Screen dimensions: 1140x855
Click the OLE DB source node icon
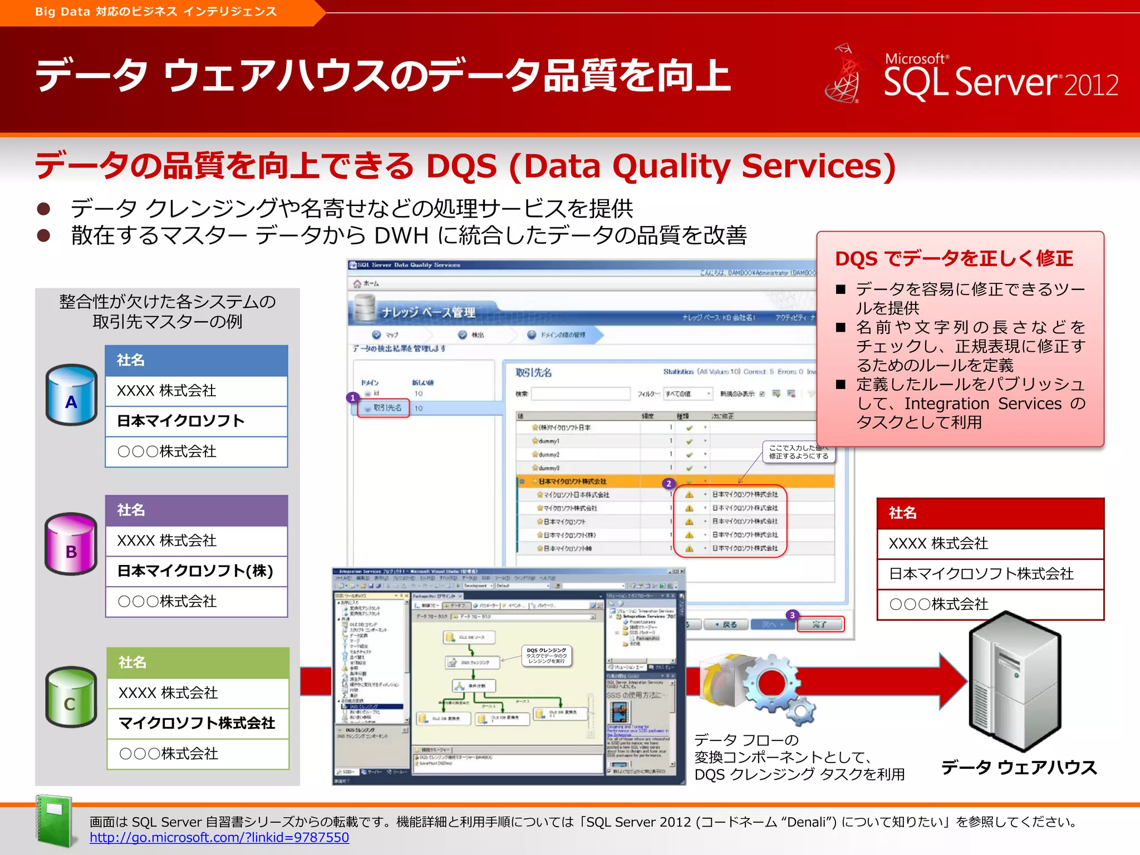coord(450,637)
